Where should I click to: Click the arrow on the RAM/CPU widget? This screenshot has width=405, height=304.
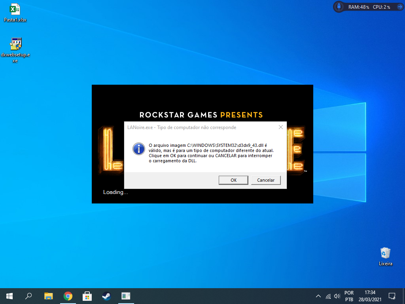pos(399,7)
